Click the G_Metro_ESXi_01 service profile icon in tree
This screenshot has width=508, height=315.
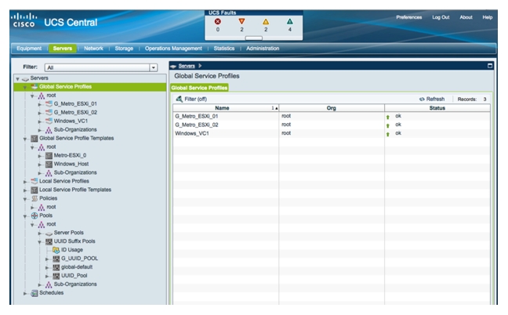point(49,104)
